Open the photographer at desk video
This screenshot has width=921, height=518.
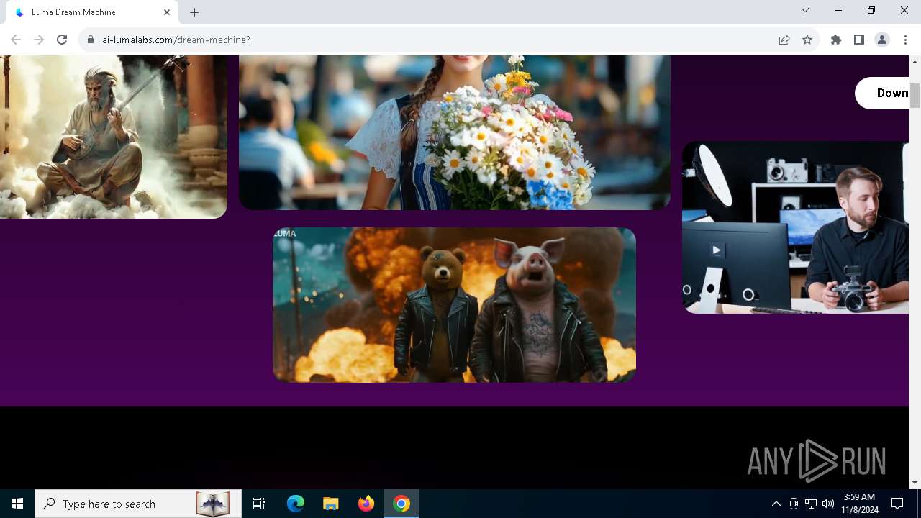tap(796, 227)
